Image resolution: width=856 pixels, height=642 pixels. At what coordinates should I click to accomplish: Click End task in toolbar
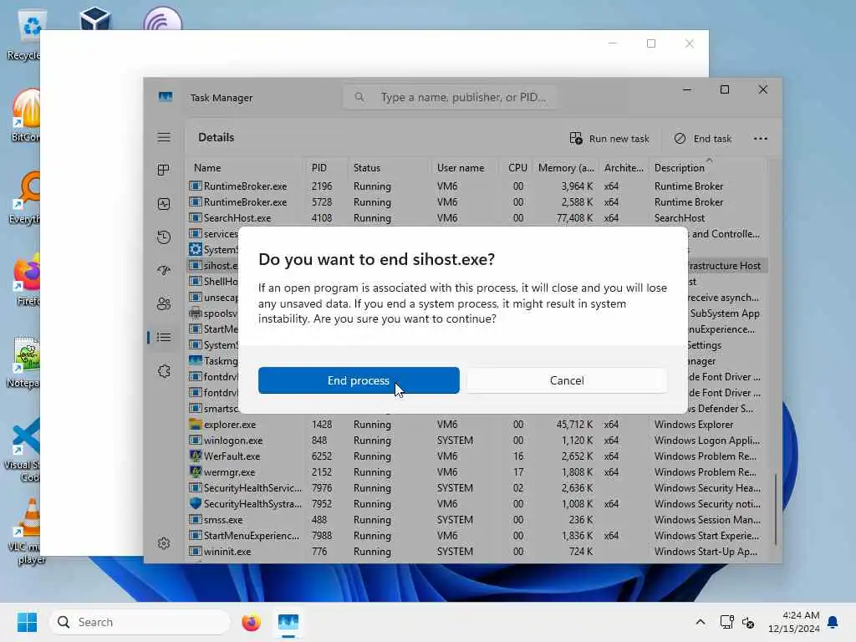702,139
